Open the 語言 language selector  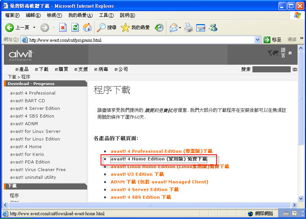283,52
